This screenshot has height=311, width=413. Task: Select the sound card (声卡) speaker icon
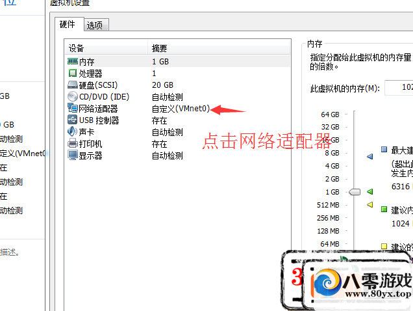[73, 131]
